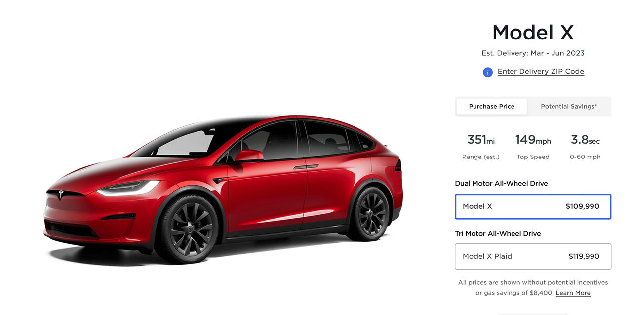Select the Model X Plaid option

pyautogui.click(x=533, y=256)
